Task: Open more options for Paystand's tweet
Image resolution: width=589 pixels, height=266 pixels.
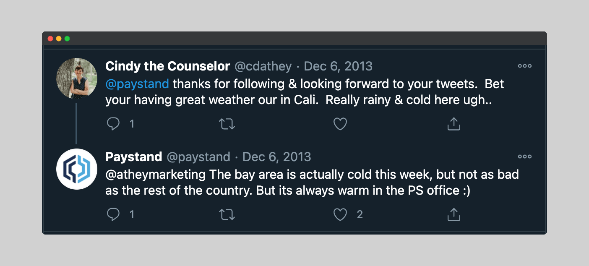Action: point(524,157)
